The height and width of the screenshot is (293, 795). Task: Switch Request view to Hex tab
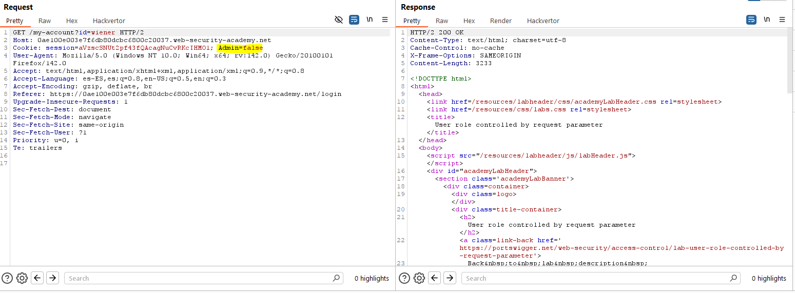click(72, 21)
